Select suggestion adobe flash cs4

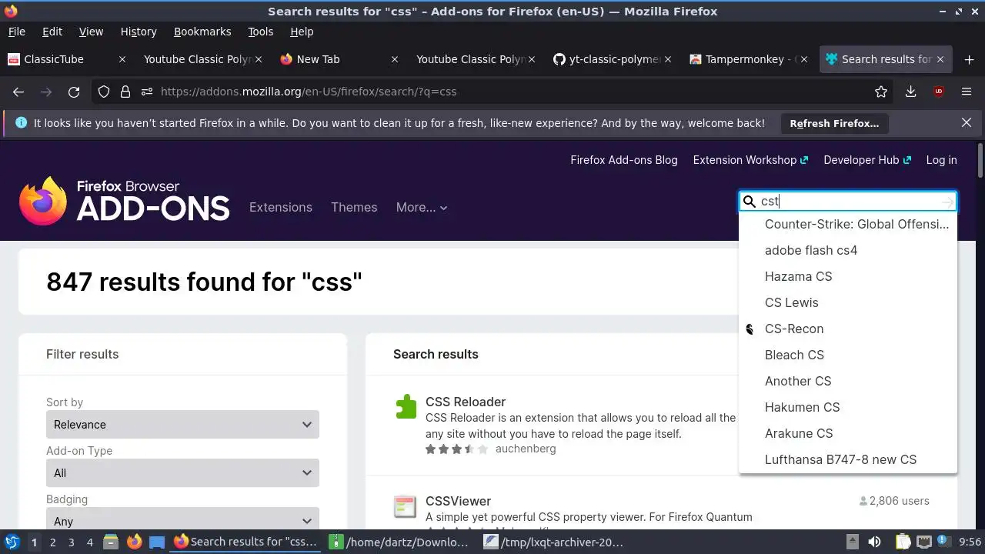[x=847, y=250]
